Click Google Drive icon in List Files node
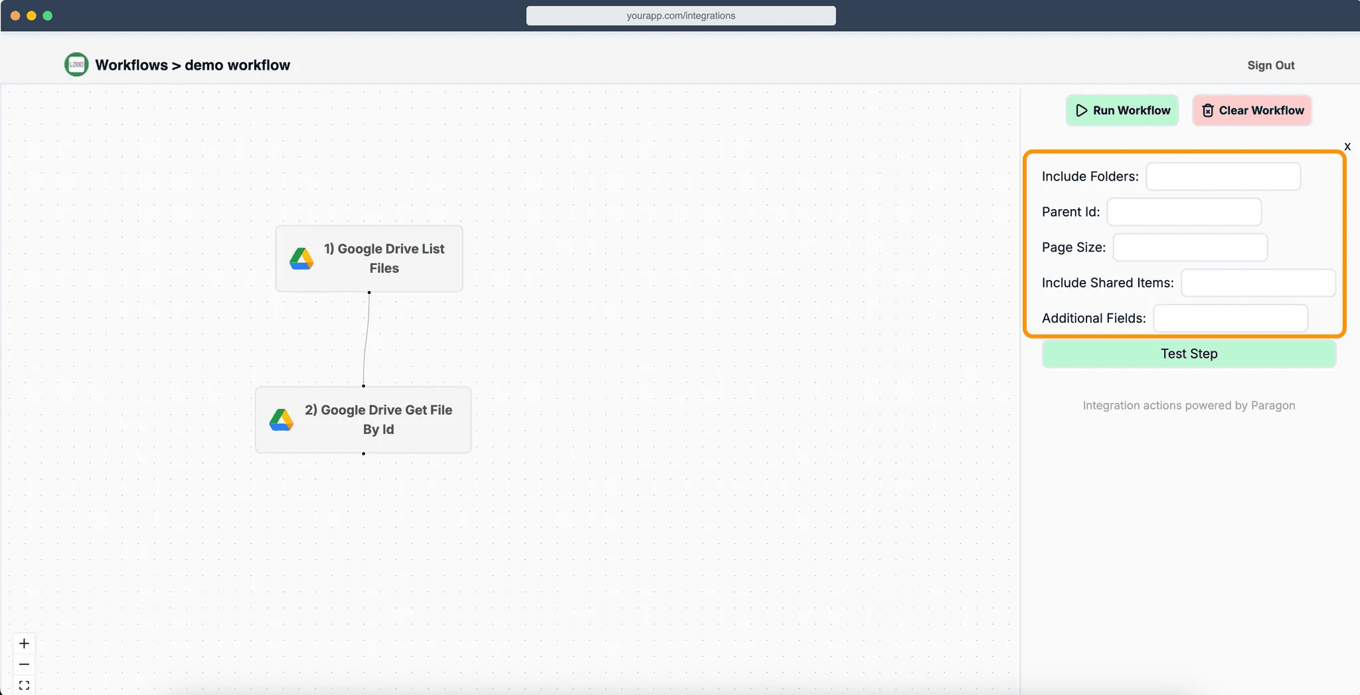Viewport: 1360px width, 695px height. (301, 259)
